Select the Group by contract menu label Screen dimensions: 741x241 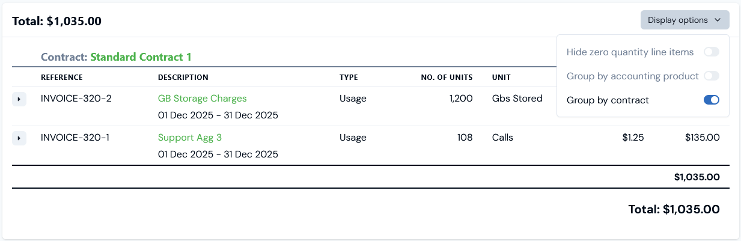pos(608,100)
